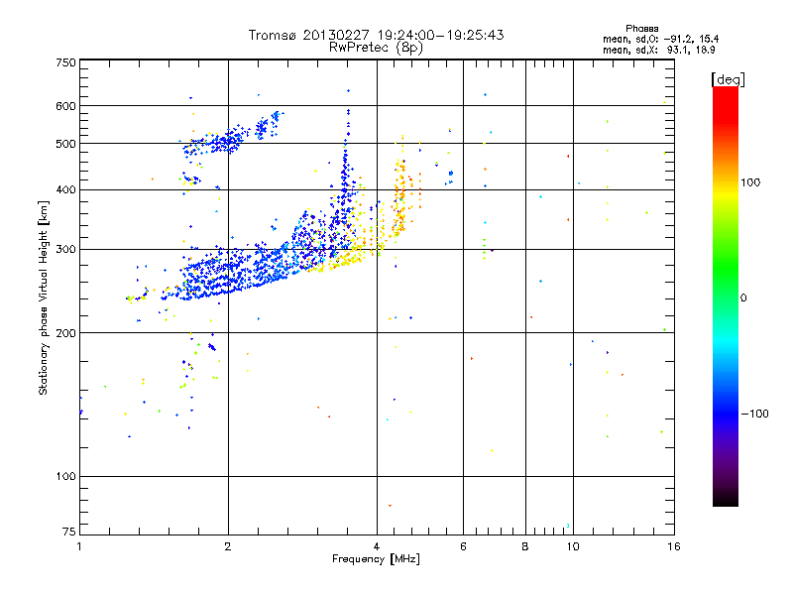Click the 'Phases' header text

pos(641,29)
